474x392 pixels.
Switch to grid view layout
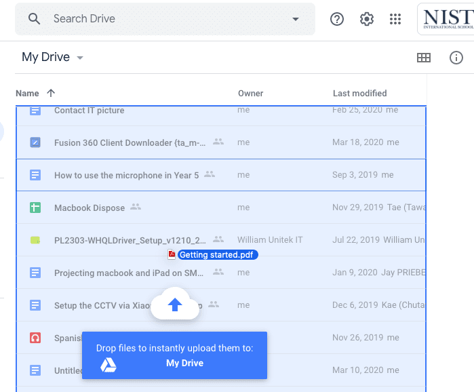pos(424,58)
